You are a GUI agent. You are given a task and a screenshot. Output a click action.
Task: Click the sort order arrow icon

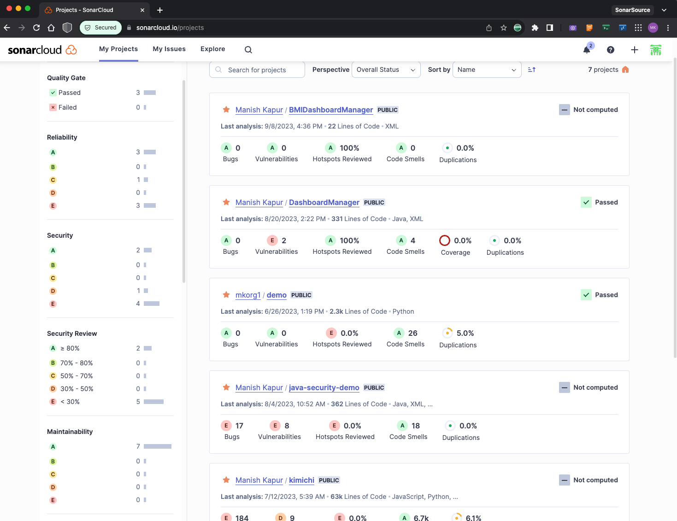pos(531,69)
